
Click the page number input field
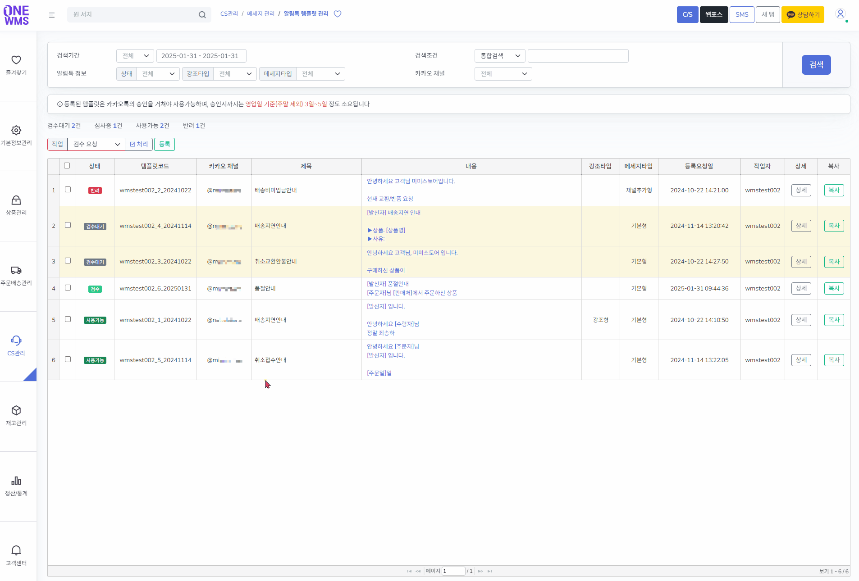coord(453,571)
